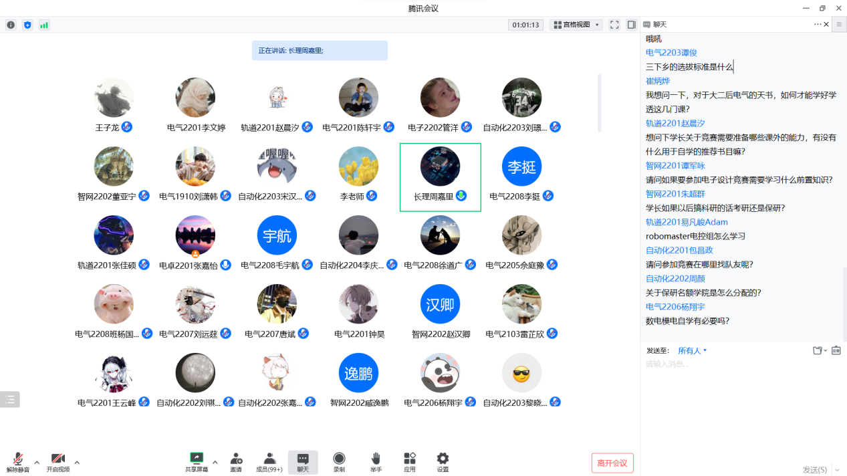Toggle the 聊天 chat button in bottom toolbar
This screenshot has width=847, height=476.
click(x=303, y=461)
